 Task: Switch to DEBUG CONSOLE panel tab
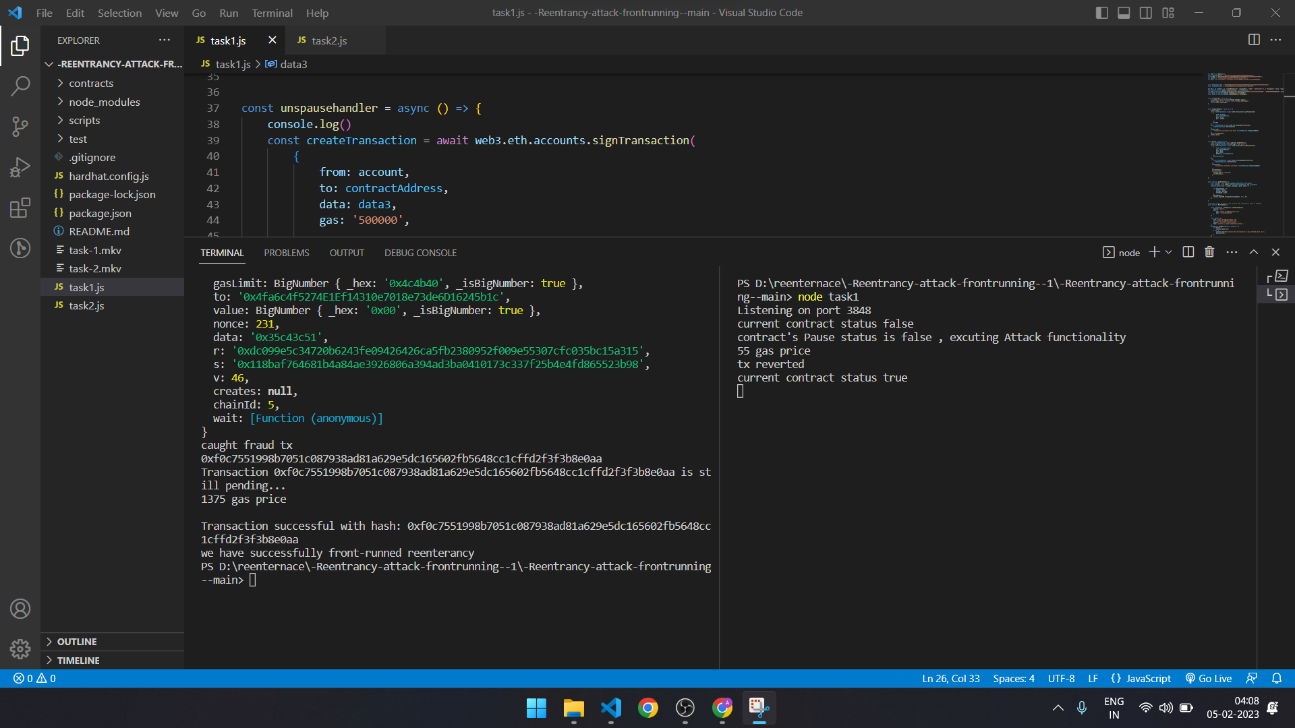(420, 253)
